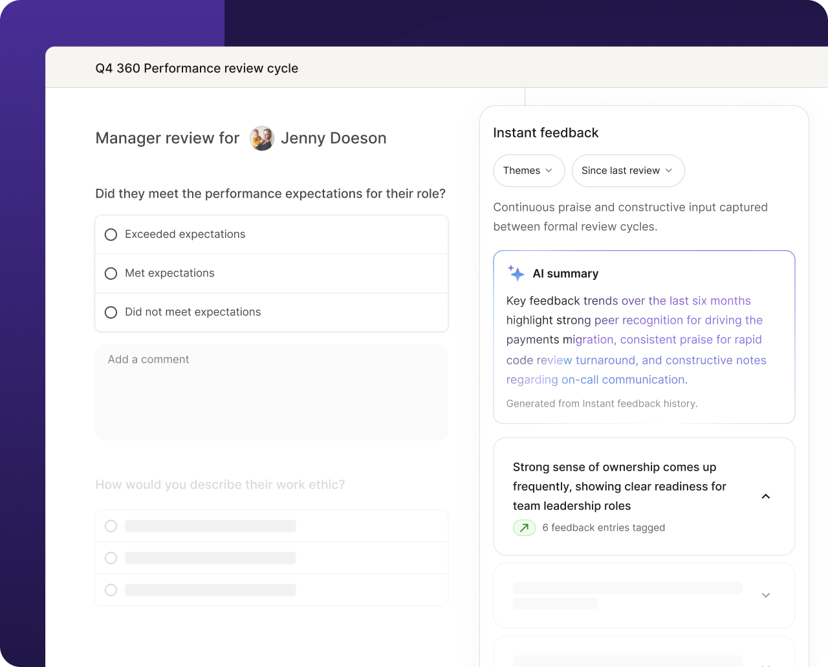Choose Did not meet expectations
This screenshot has width=828, height=667.
coord(272,312)
